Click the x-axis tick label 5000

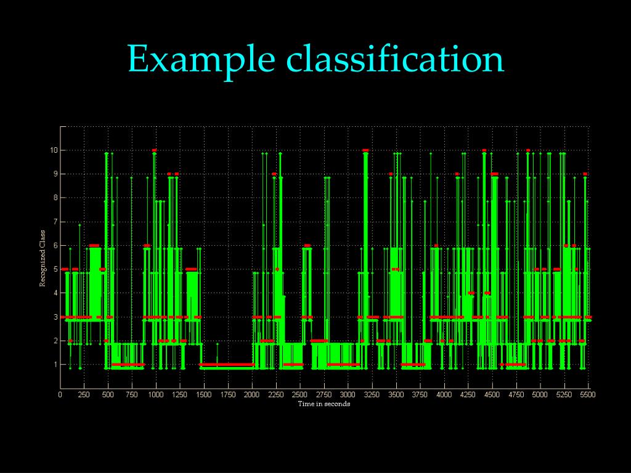(x=540, y=395)
